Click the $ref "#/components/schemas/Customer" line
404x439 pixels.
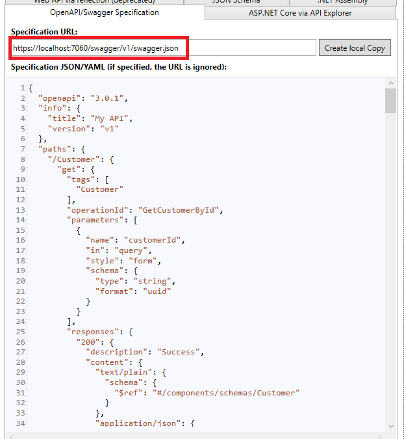click(x=207, y=392)
